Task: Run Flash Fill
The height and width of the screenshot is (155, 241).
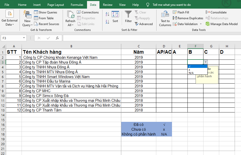Action: tap(181, 12)
